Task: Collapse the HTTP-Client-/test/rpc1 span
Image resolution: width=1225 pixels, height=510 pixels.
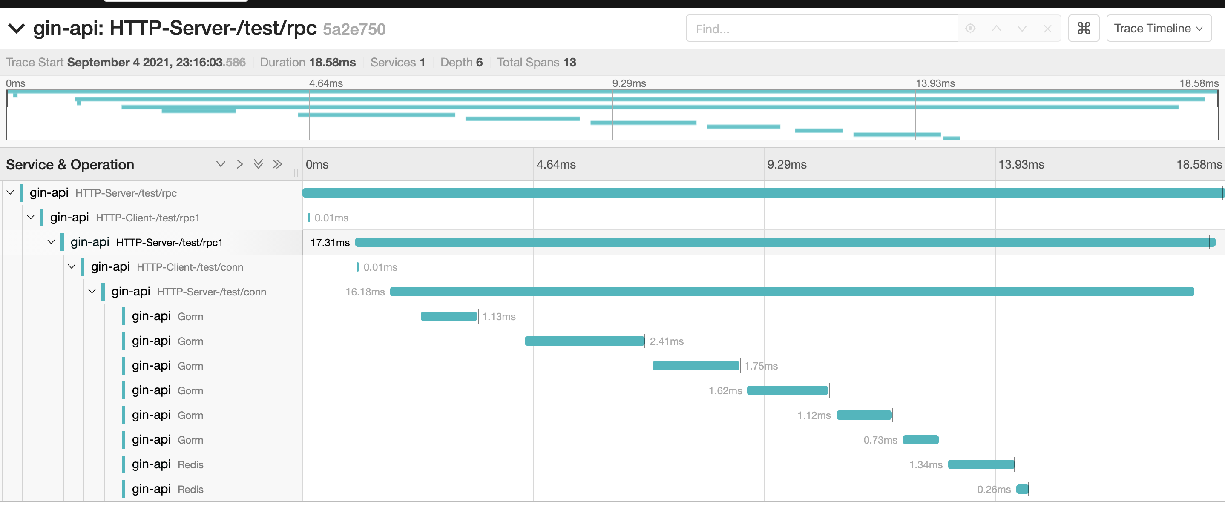Action: 31,217
